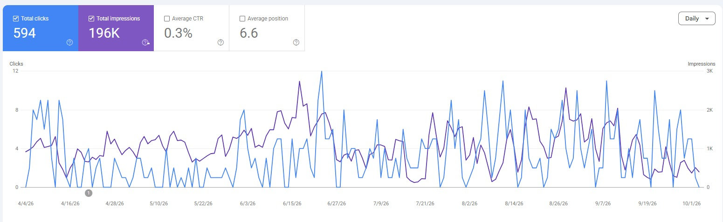
Task: Click the 9/19/26 date axis label
Action: (647, 203)
